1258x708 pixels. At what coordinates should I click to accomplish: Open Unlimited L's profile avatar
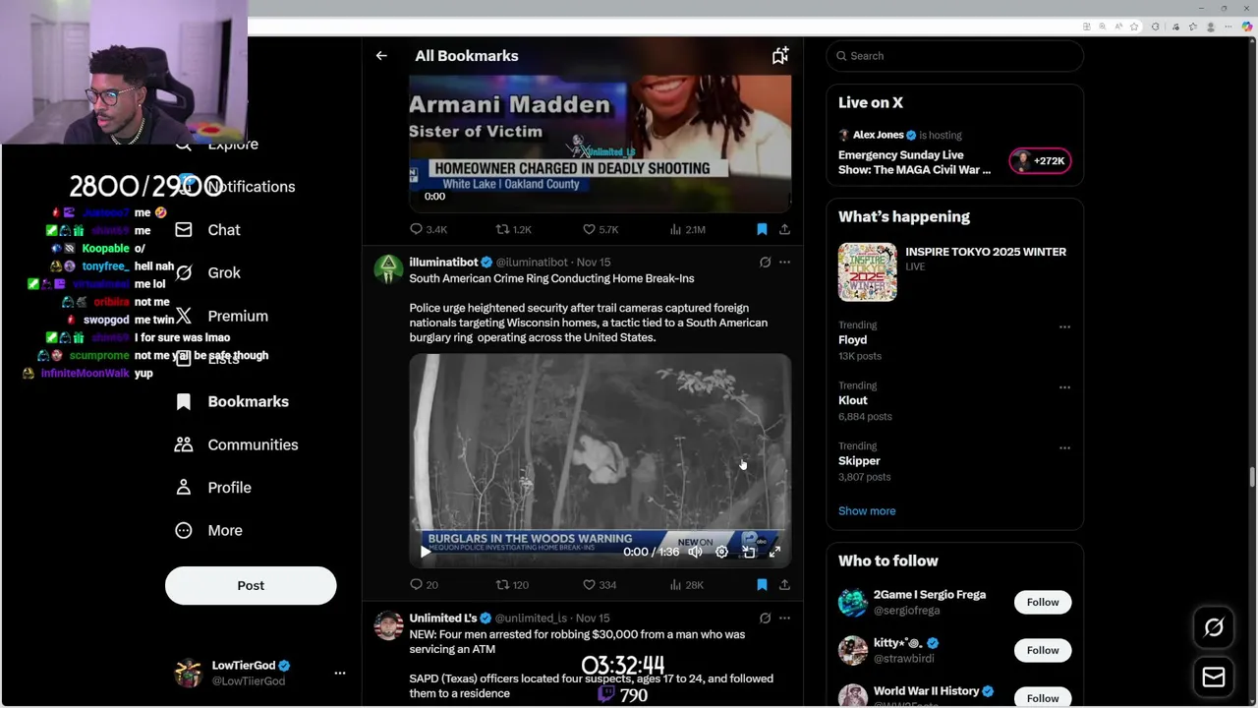pos(388,624)
